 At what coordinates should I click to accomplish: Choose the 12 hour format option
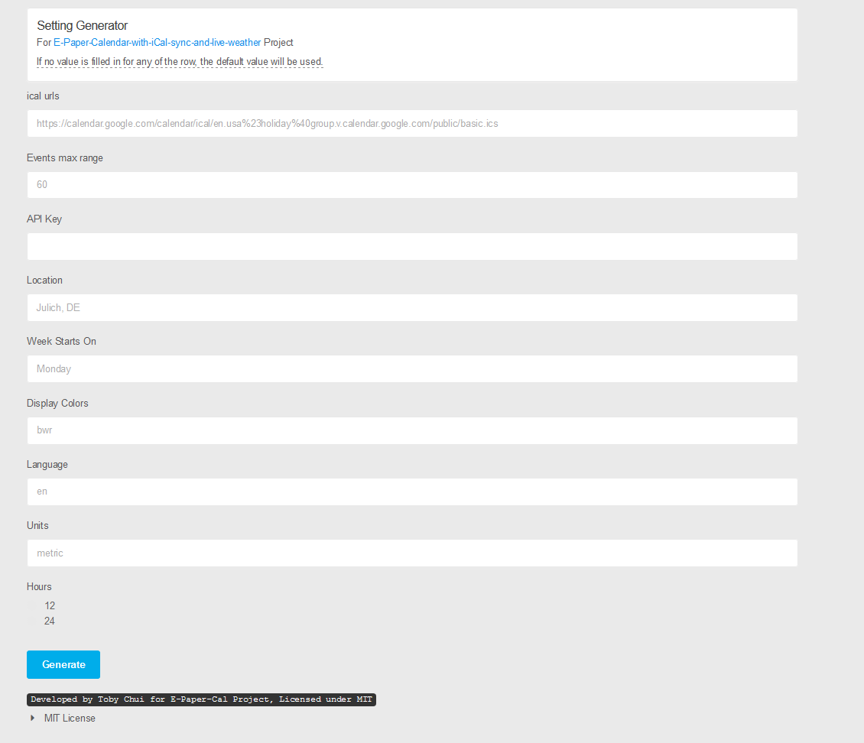[x=33, y=605]
